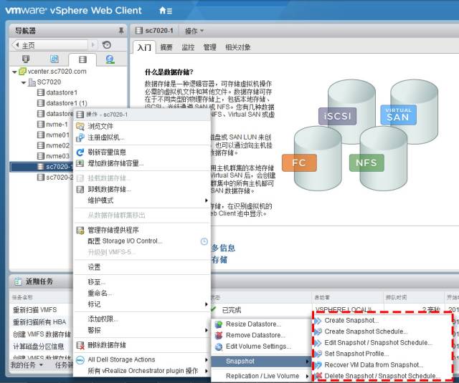Image resolution: width=459 pixels, height=383 pixels.
Task: Select Create Snapshot Schedule menu entry
Action: point(382,331)
